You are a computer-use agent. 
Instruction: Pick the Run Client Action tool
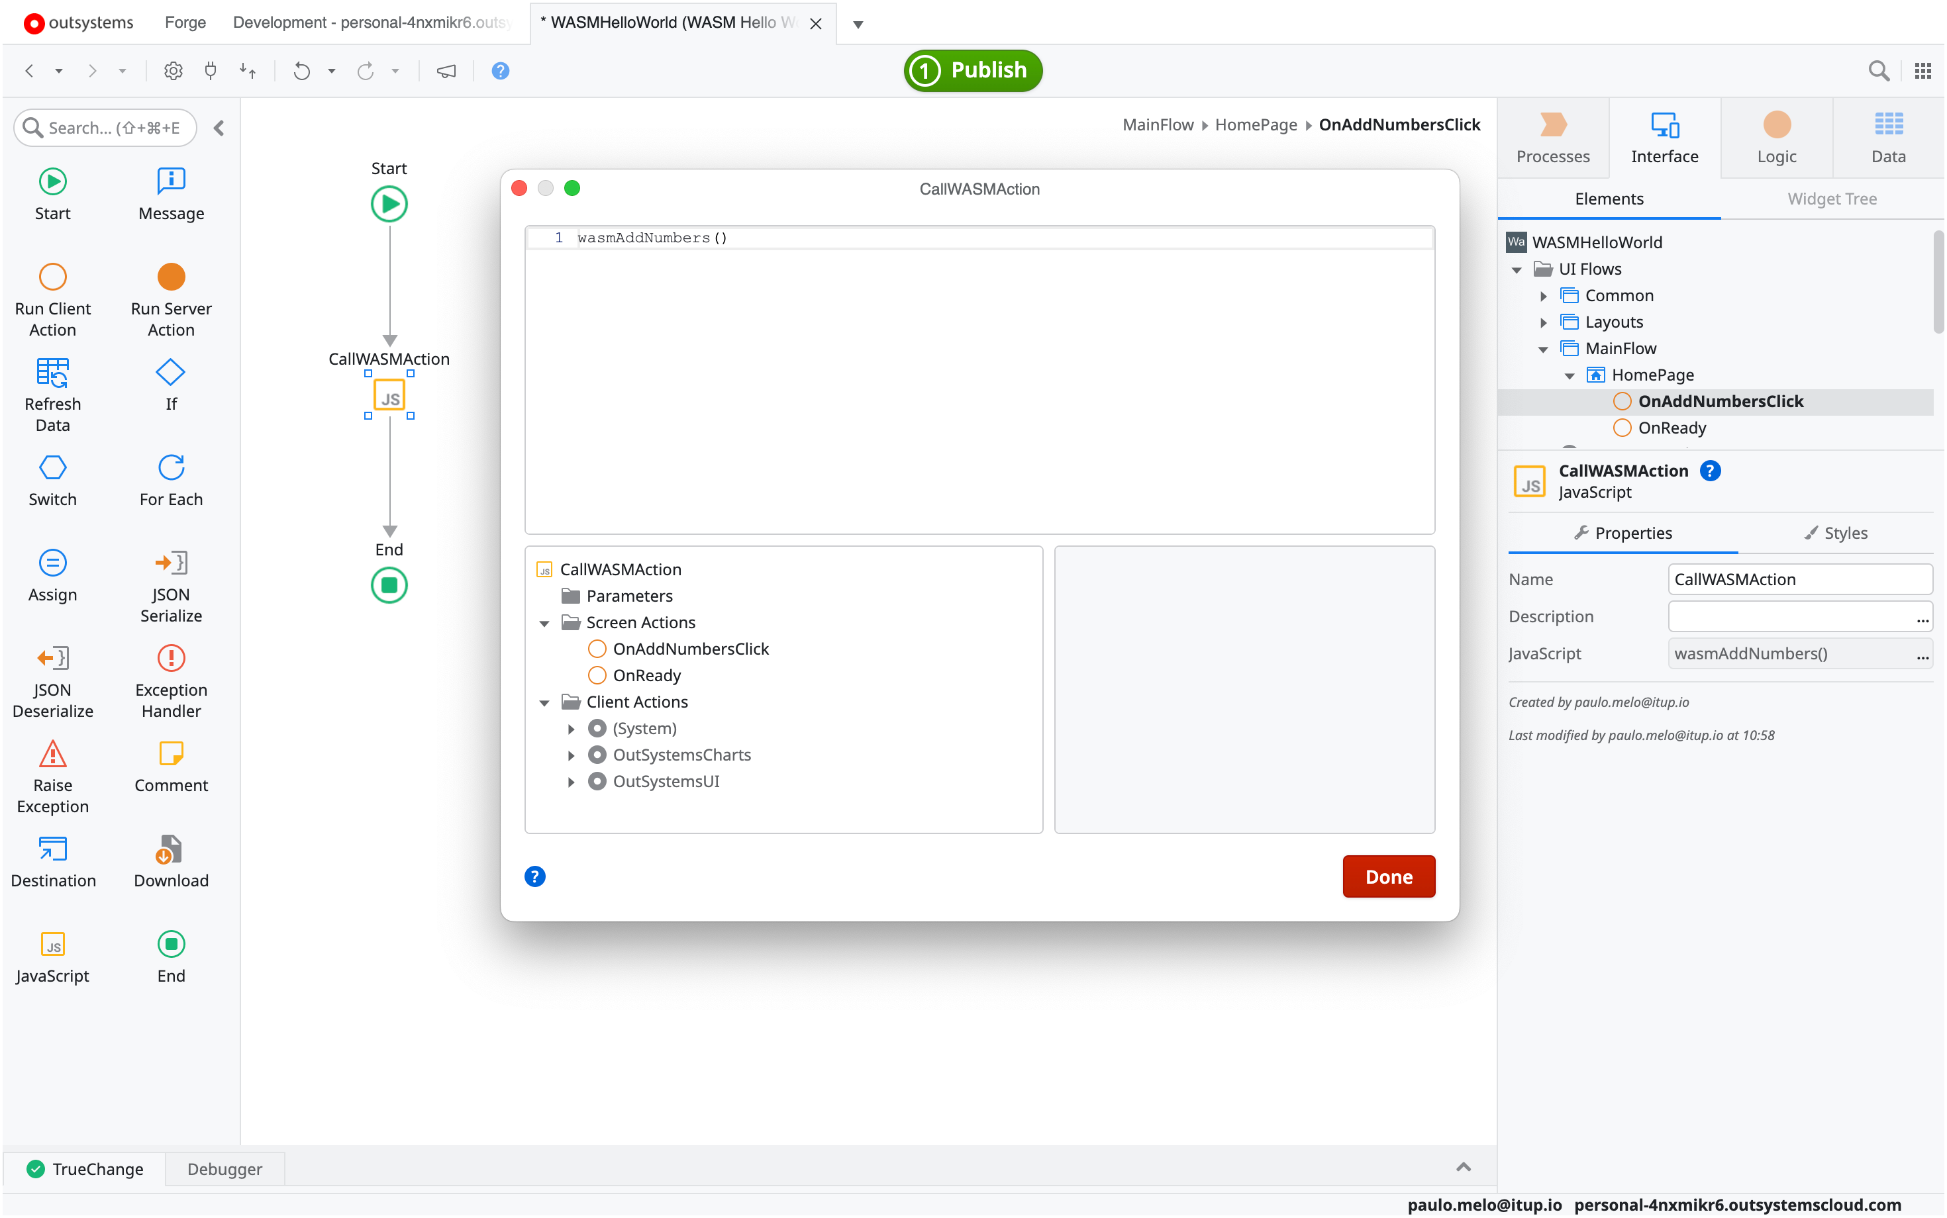pyautogui.click(x=52, y=301)
